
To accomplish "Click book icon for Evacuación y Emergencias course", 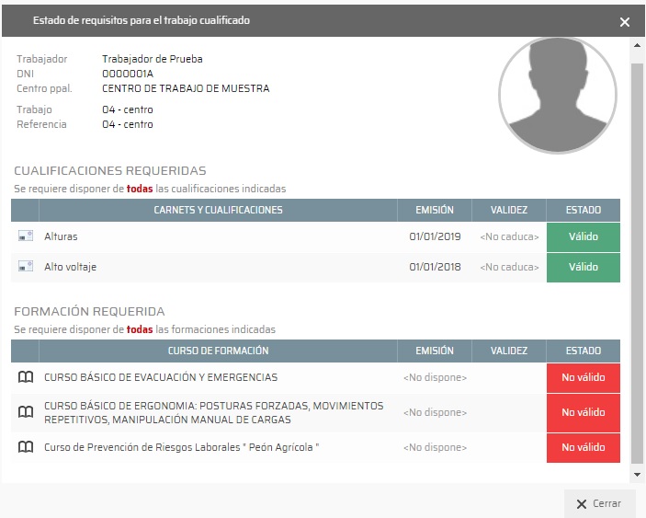I will coord(26,377).
